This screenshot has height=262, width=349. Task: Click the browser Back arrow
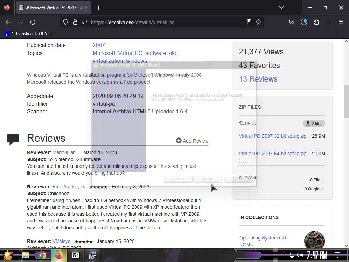click(x=8, y=22)
